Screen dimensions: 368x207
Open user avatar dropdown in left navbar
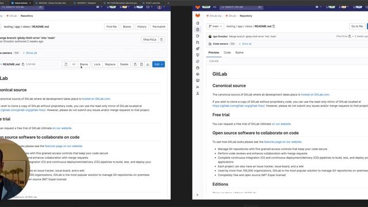160,7
